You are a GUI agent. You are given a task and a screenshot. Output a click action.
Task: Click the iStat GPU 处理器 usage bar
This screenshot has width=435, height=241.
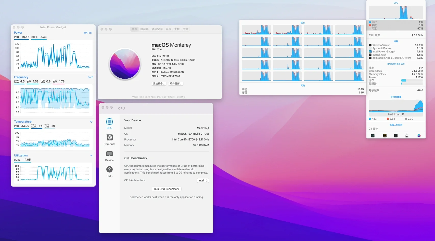412,84
